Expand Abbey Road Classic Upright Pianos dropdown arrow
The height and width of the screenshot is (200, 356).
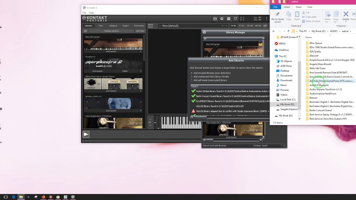[x=141, y=91]
